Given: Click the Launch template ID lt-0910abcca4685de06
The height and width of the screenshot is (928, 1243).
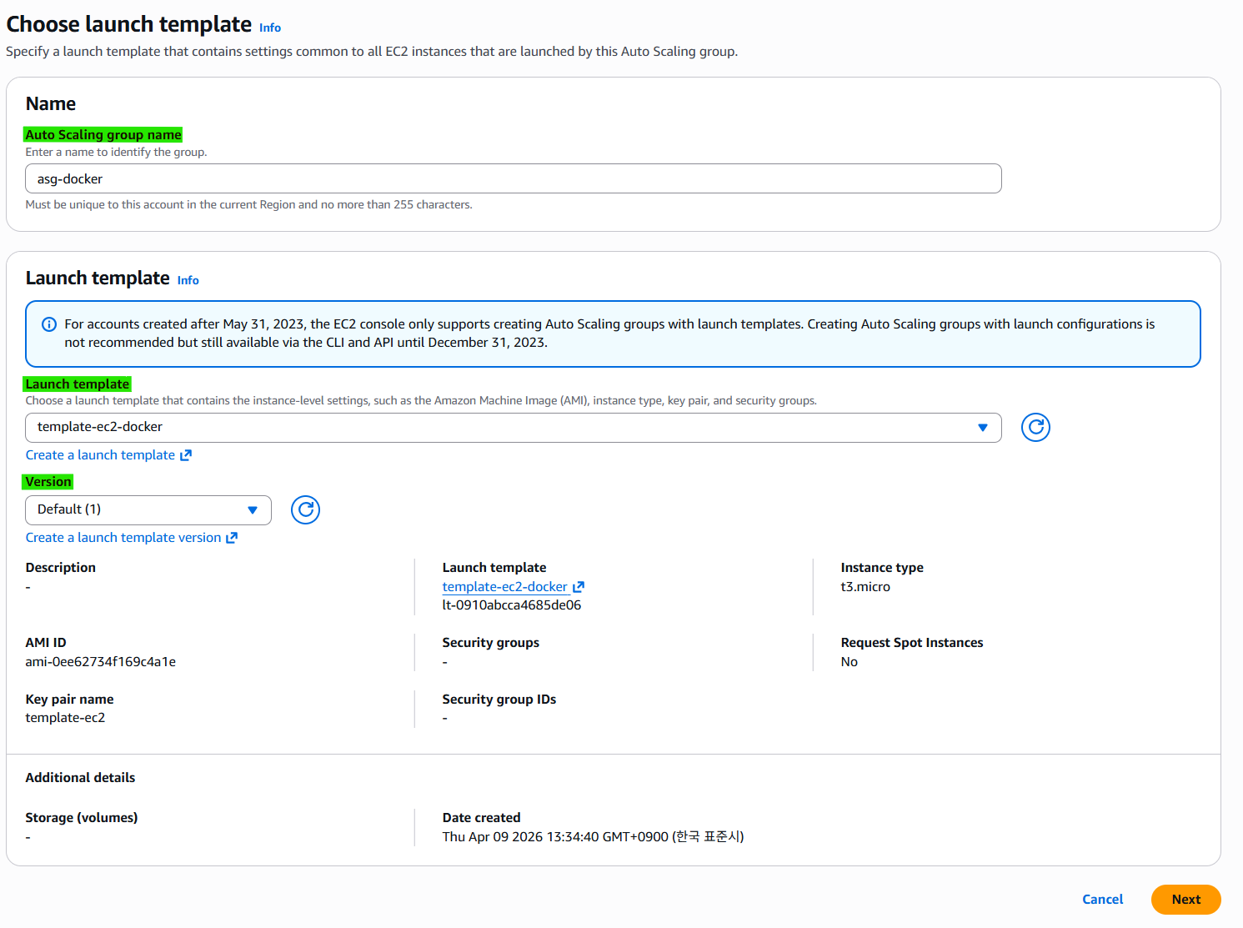Looking at the screenshot, I should coord(511,605).
